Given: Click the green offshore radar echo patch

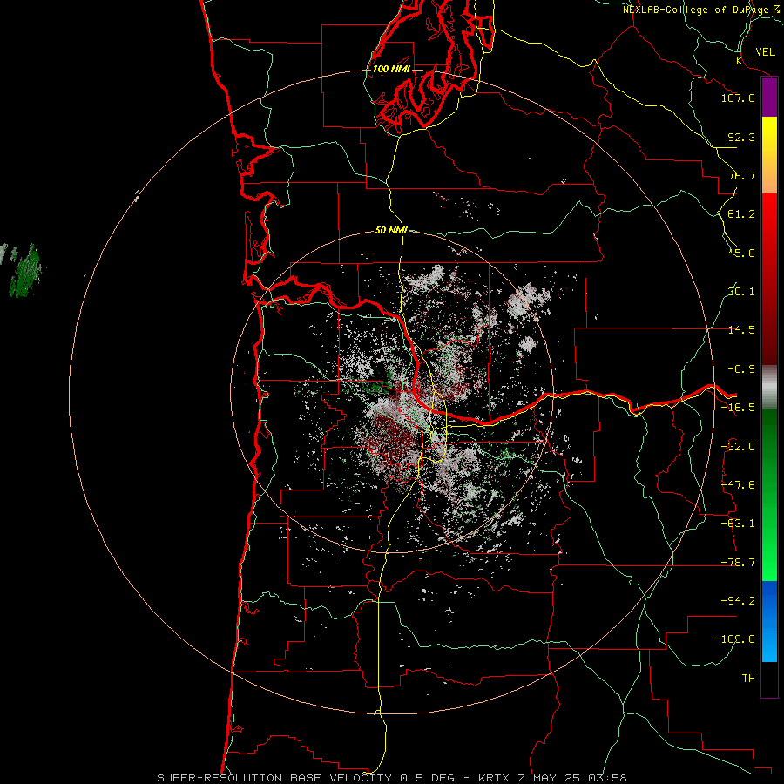Looking at the screenshot, I should pos(25,273).
